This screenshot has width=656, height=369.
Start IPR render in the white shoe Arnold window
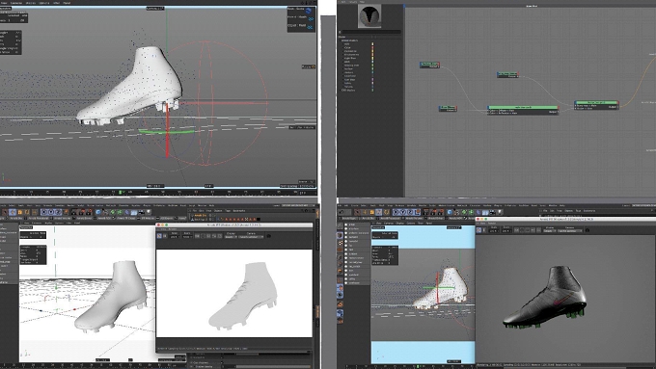coord(159,236)
